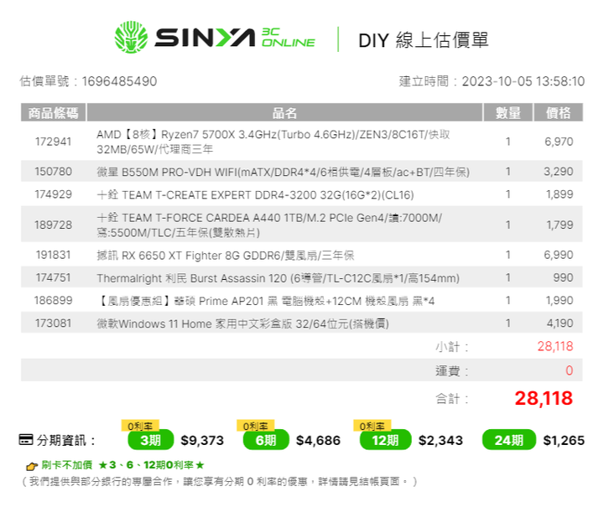Click the TEAM T-CREATE EXPERT DDR4-3200 item
The height and width of the screenshot is (507, 604).
click(x=255, y=194)
